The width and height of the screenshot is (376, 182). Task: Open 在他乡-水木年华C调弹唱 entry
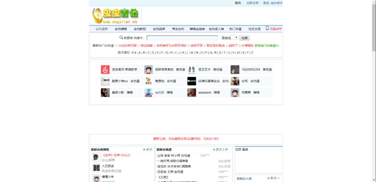(x=174, y=166)
